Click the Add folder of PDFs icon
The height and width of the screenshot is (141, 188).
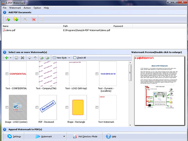16,19
